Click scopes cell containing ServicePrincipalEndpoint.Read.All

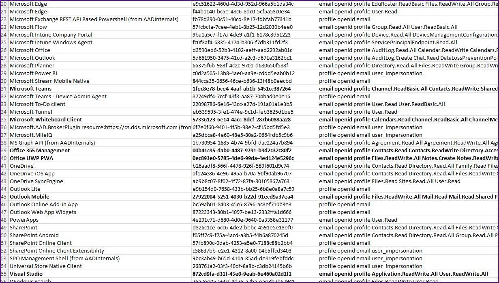pos(409,43)
